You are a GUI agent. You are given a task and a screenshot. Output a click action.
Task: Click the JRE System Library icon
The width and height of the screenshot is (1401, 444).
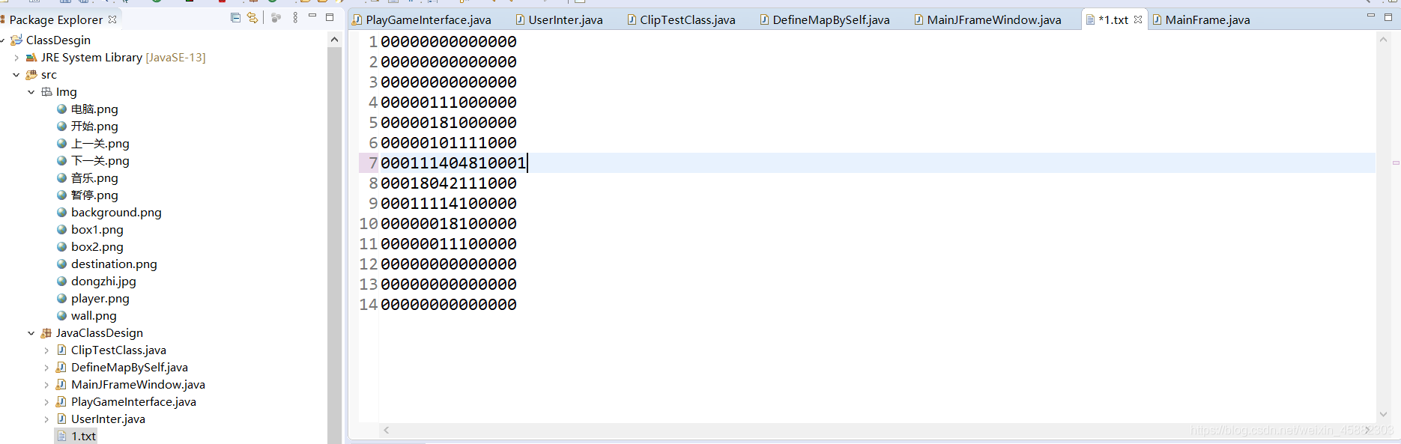(31, 58)
